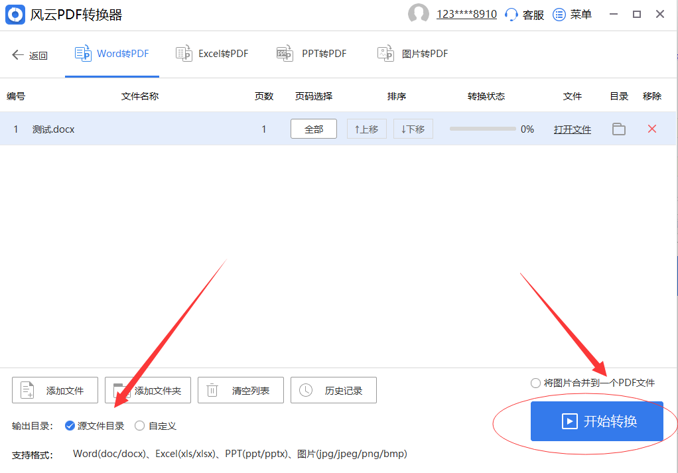
Task: Click the 风云PDF转换器 app logo
Action: click(15, 14)
